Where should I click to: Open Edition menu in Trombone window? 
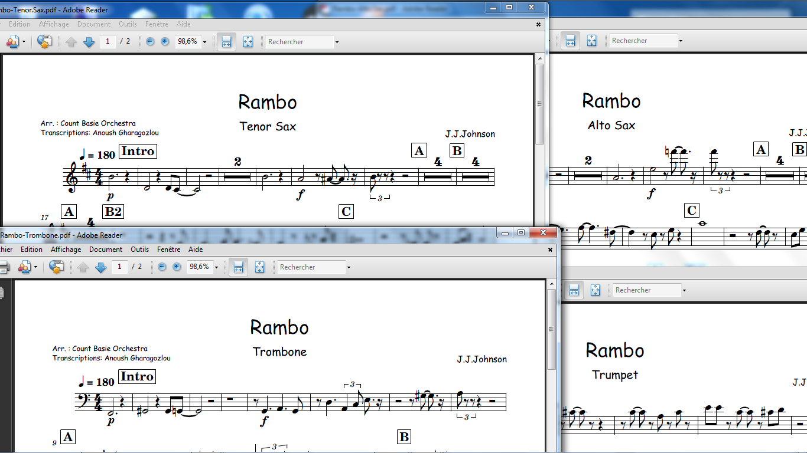31,250
